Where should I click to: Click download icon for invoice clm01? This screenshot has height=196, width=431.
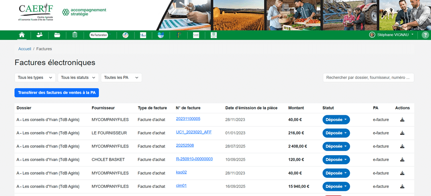402,186
